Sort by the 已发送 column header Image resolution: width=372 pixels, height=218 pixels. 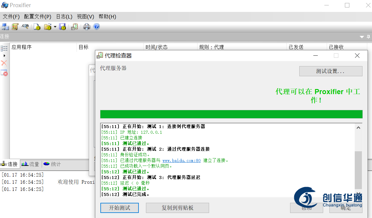click(307, 47)
